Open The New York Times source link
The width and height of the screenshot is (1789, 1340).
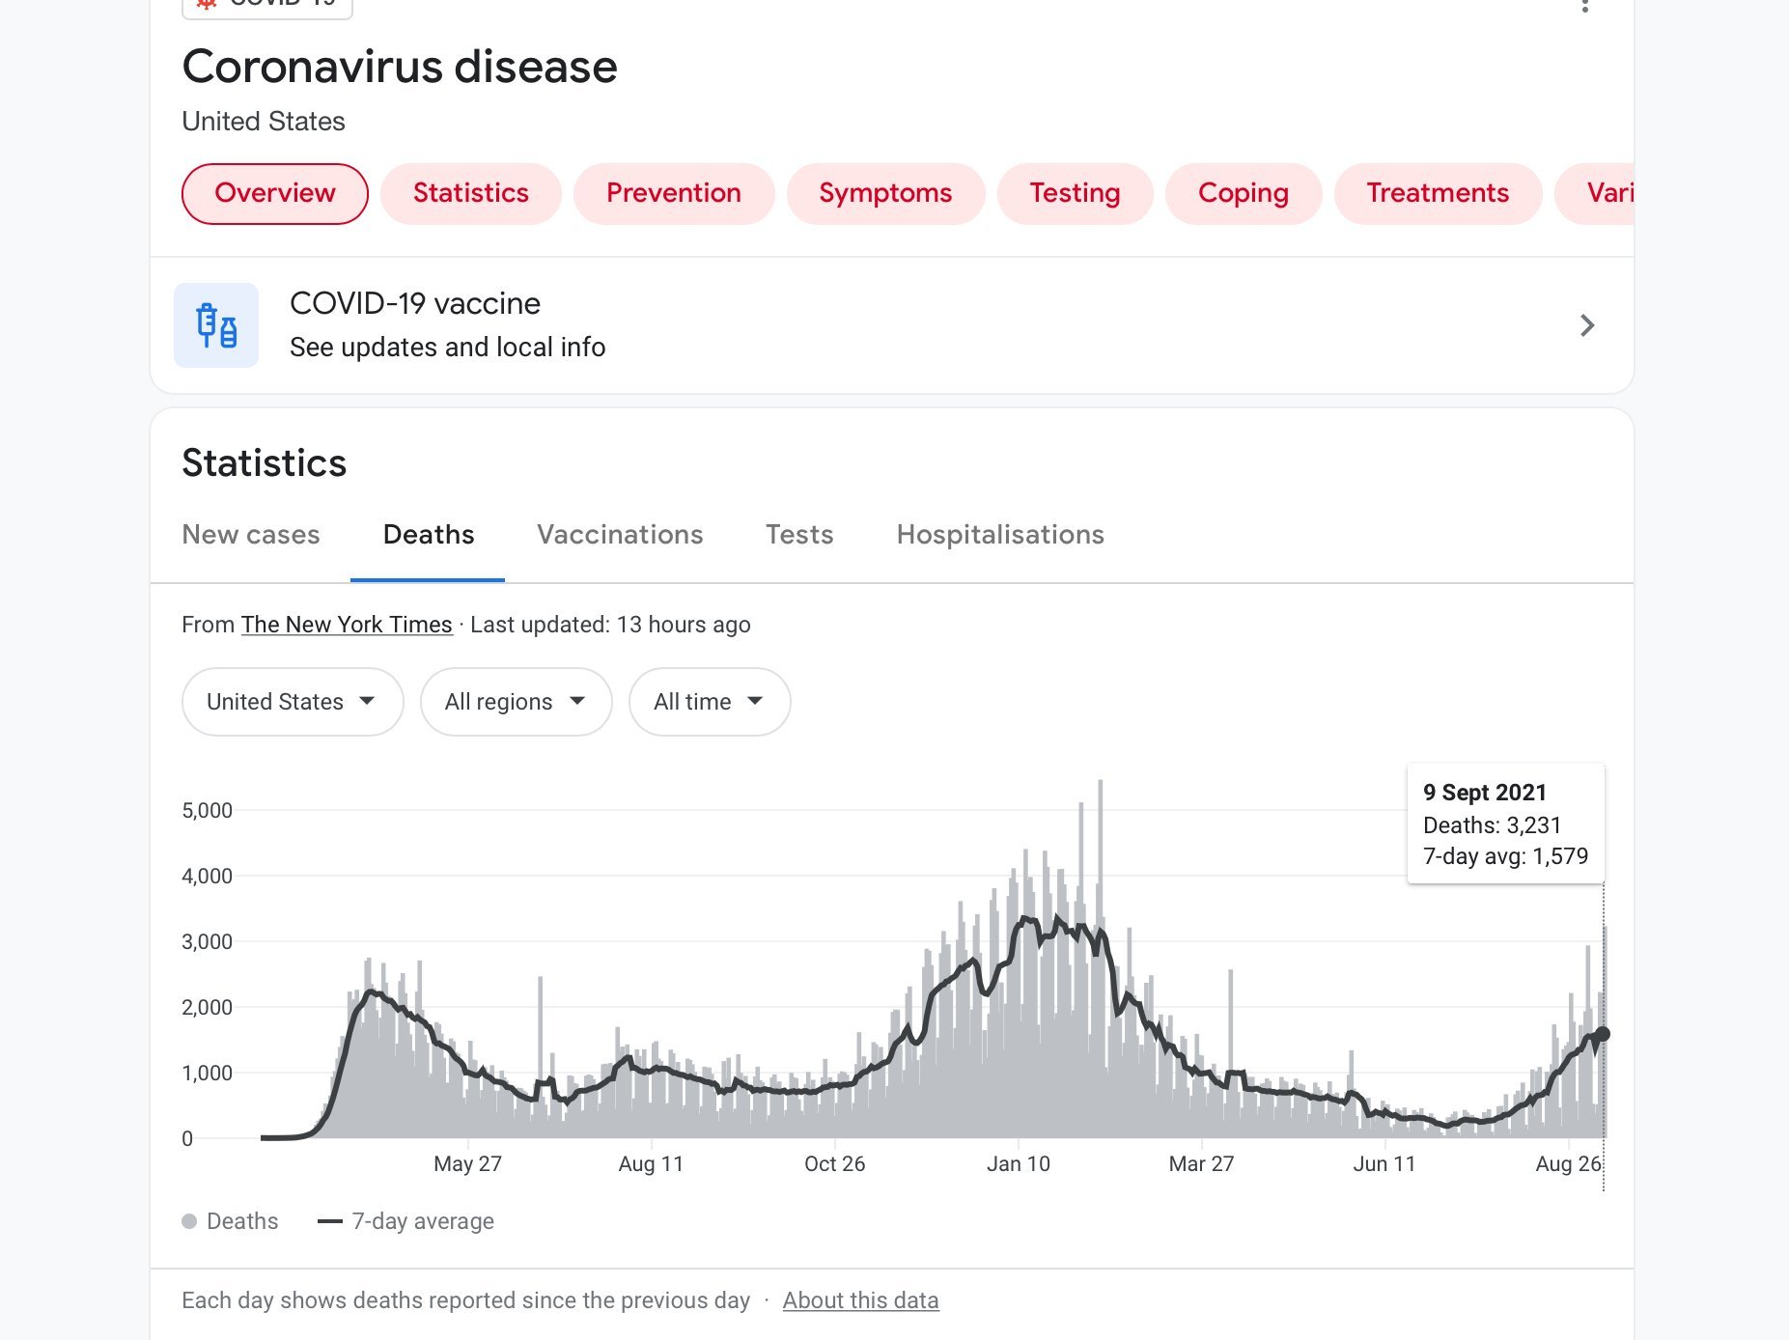tap(347, 625)
